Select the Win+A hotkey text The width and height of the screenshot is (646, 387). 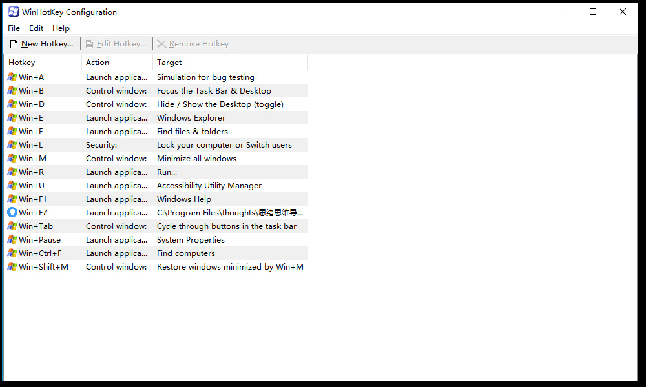coord(31,77)
